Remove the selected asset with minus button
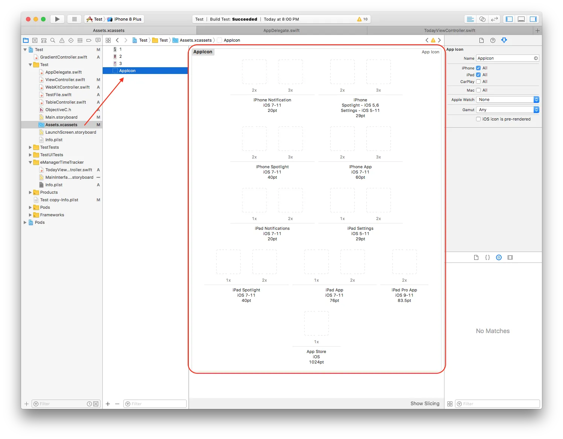This screenshot has width=563, height=439. tap(117, 404)
